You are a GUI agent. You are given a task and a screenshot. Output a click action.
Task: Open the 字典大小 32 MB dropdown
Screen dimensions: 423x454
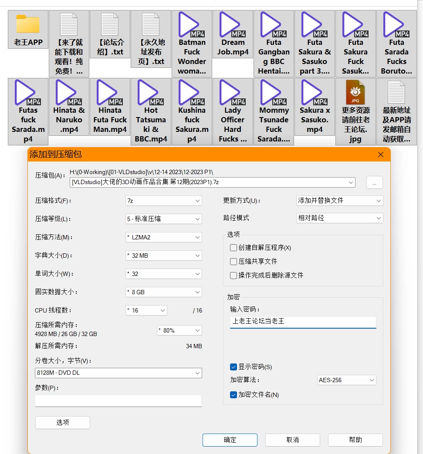[164, 256]
